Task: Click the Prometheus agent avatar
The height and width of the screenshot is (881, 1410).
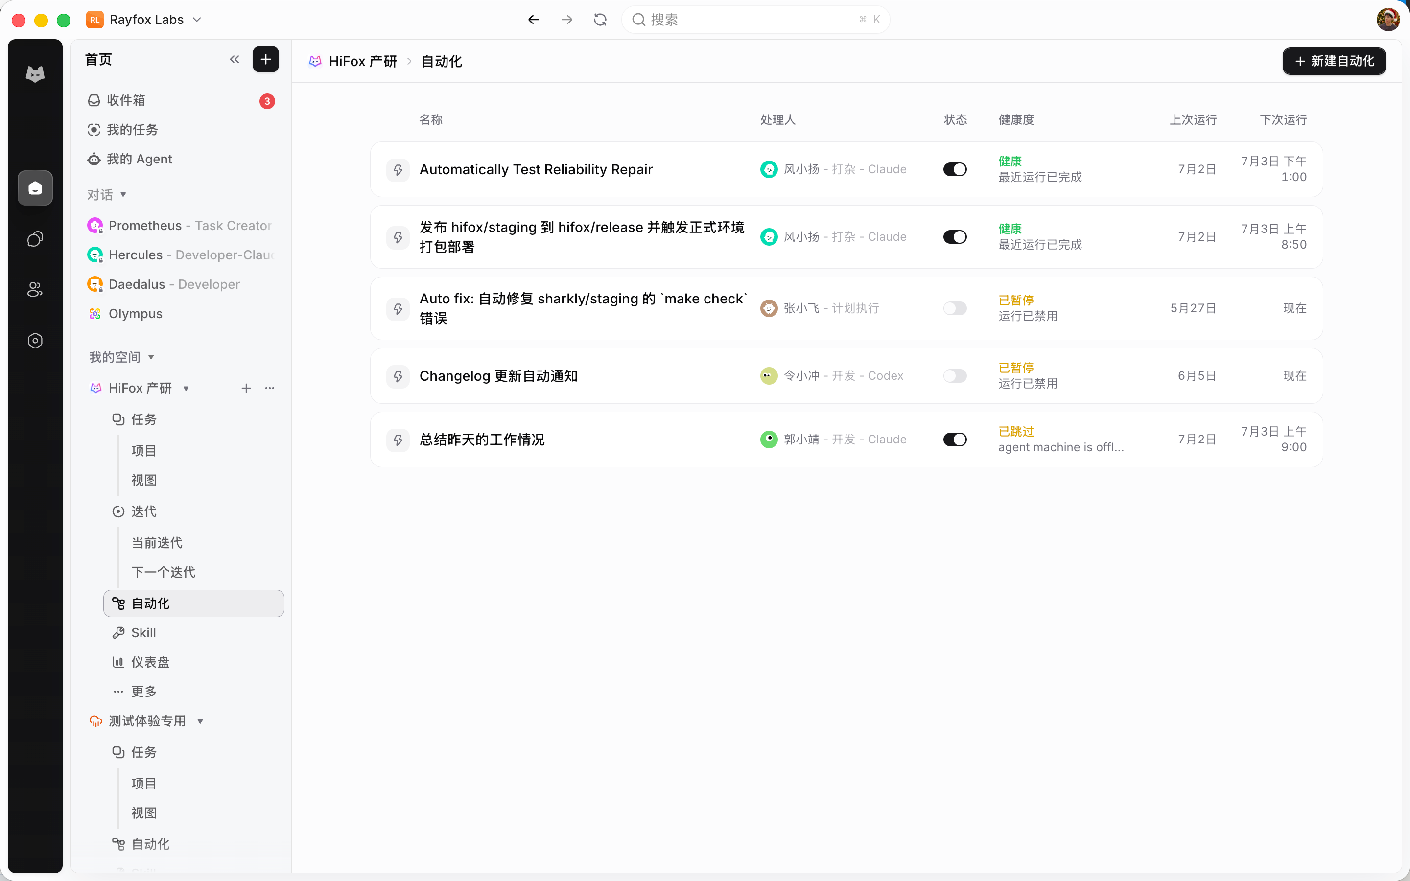Action: pyautogui.click(x=95, y=226)
